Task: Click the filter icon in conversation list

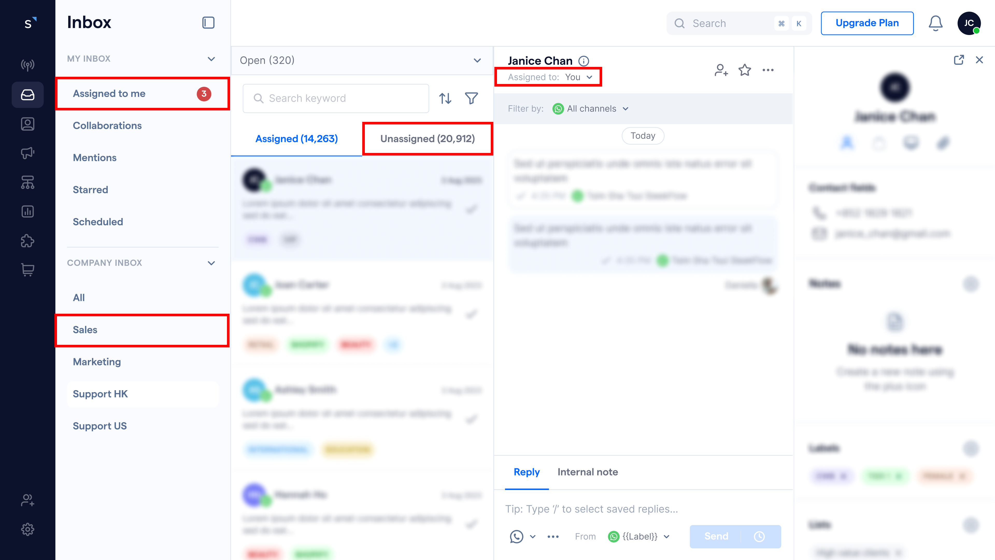Action: [472, 98]
